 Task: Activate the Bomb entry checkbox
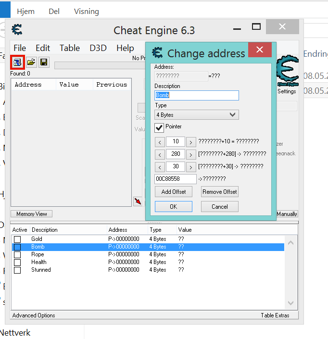17,247
